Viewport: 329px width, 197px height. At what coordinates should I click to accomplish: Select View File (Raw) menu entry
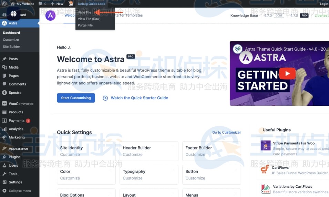89,19
